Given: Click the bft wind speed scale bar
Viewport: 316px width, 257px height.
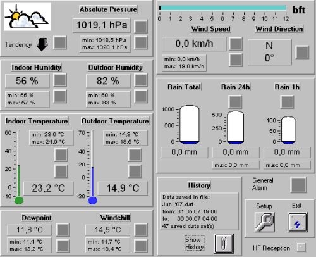Looking at the screenshot, I should tap(223, 8).
